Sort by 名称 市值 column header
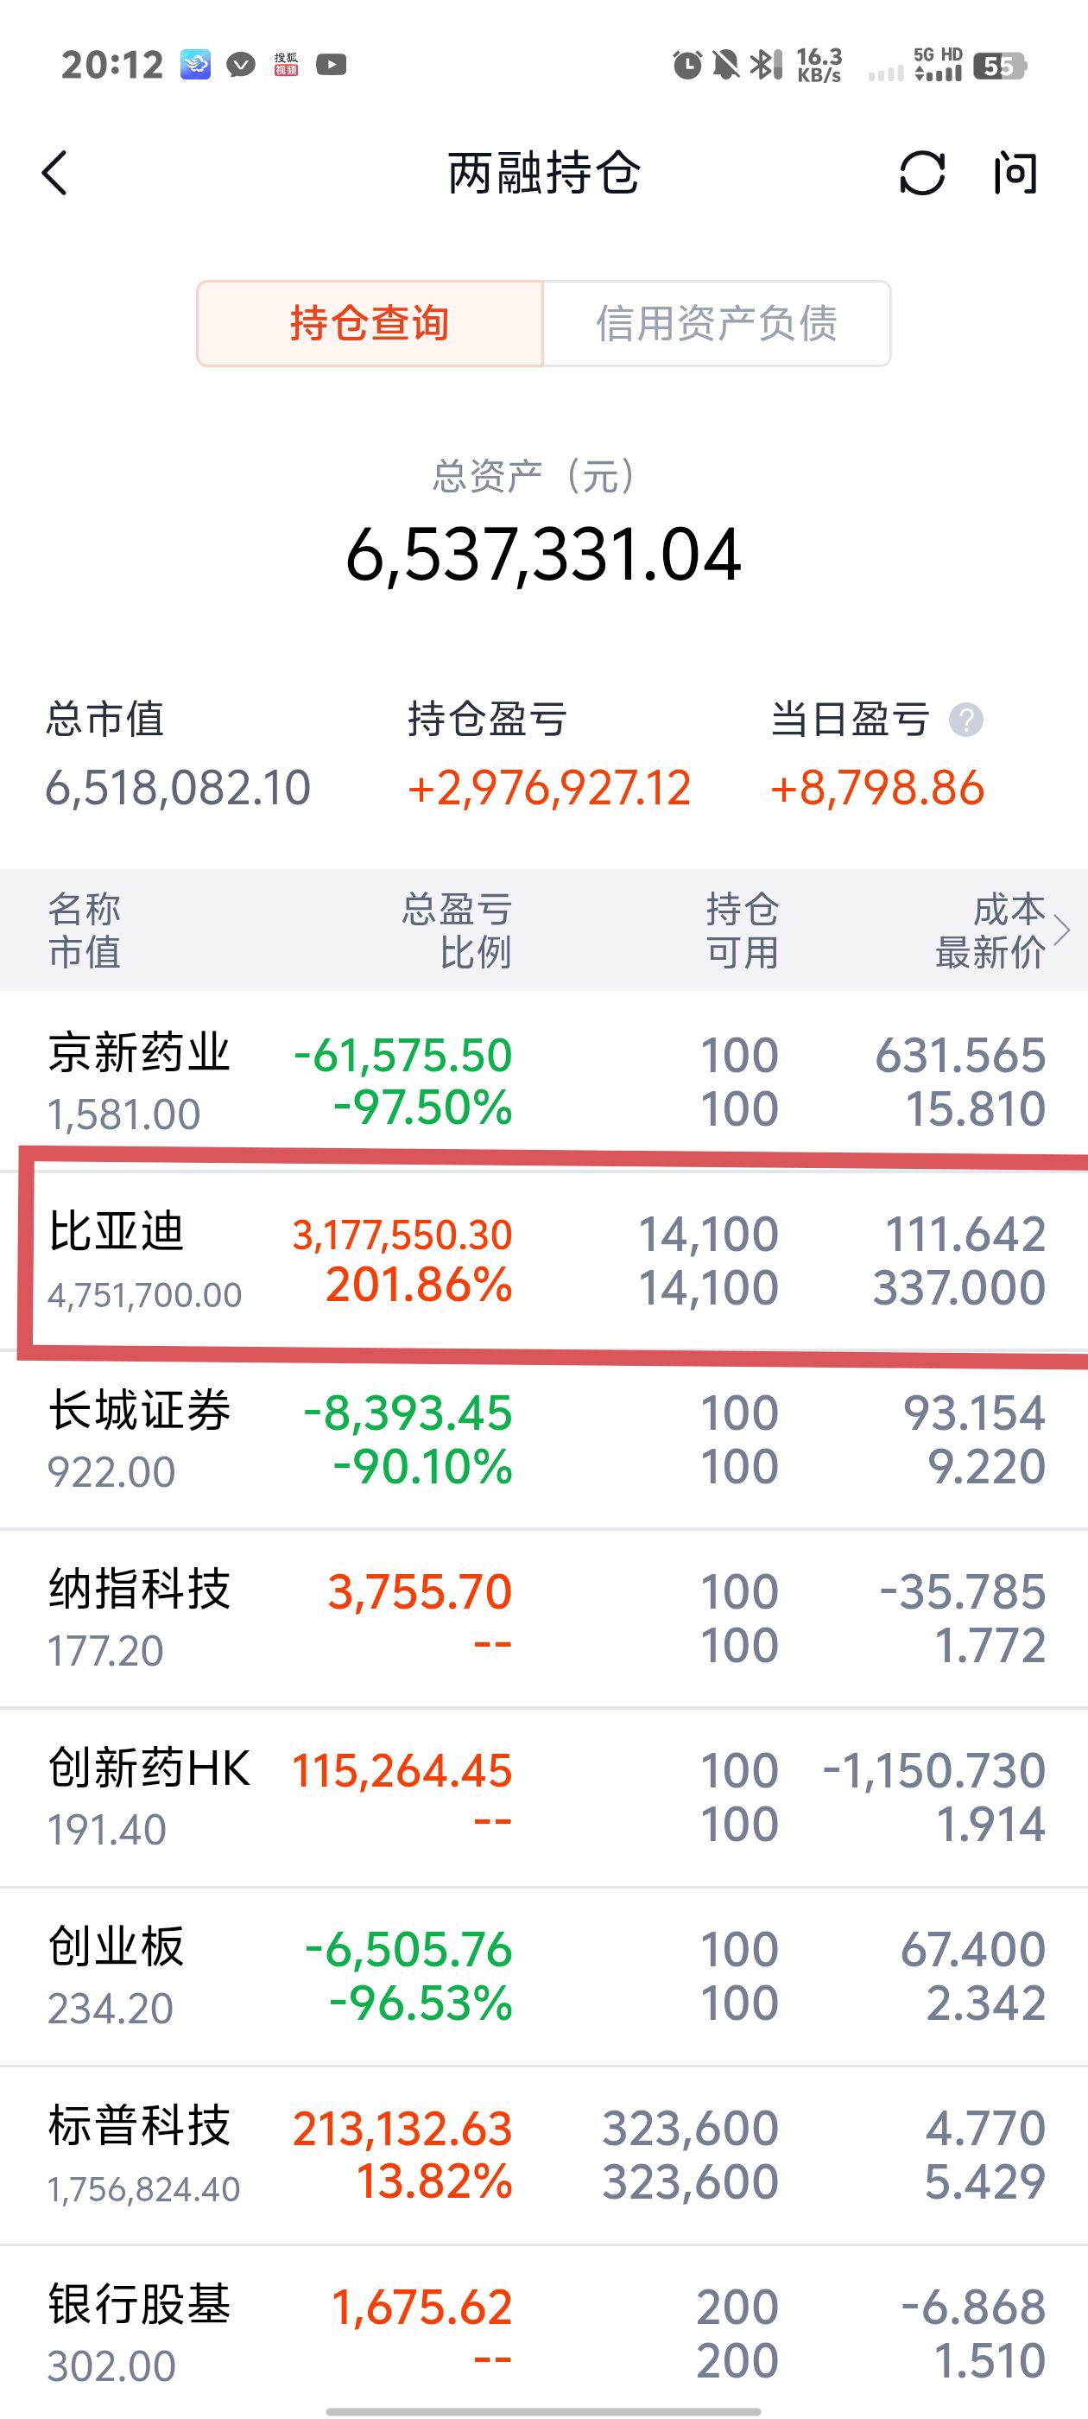This screenshot has height=2419, width=1088. click(85, 930)
